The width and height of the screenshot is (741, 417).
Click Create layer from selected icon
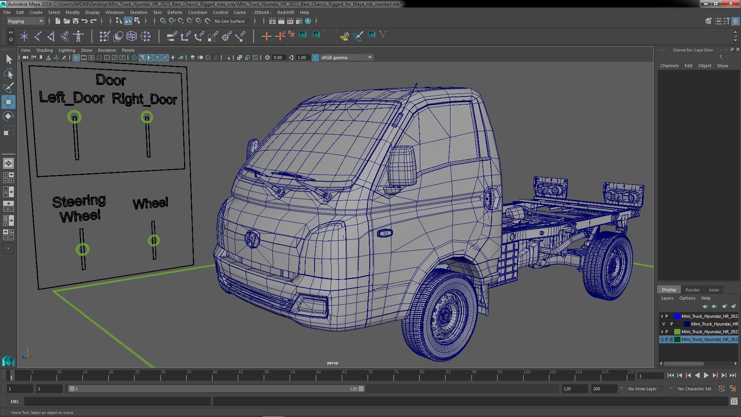pos(734,306)
